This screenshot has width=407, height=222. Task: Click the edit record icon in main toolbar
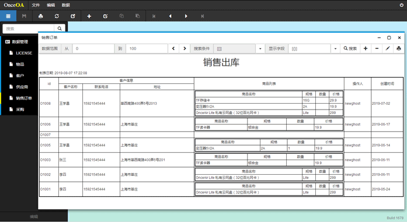click(105, 16)
